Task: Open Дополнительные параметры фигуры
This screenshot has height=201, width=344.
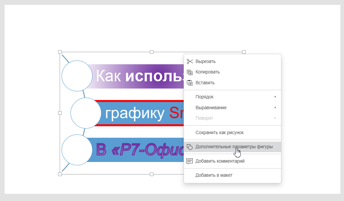Action: (x=232, y=147)
